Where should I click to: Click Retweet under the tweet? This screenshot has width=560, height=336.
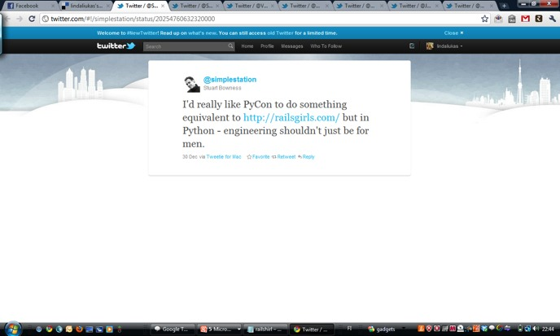pos(287,157)
